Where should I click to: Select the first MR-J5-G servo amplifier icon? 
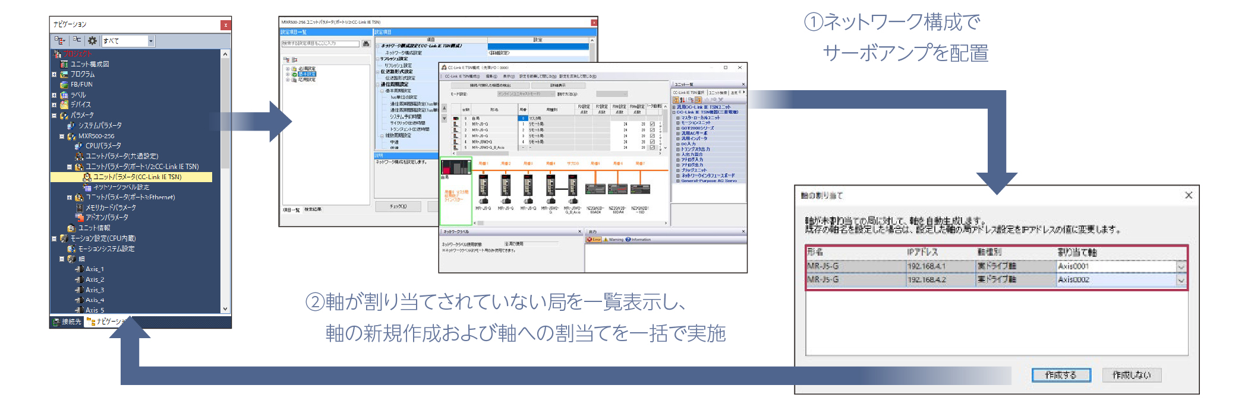pyautogui.click(x=483, y=186)
